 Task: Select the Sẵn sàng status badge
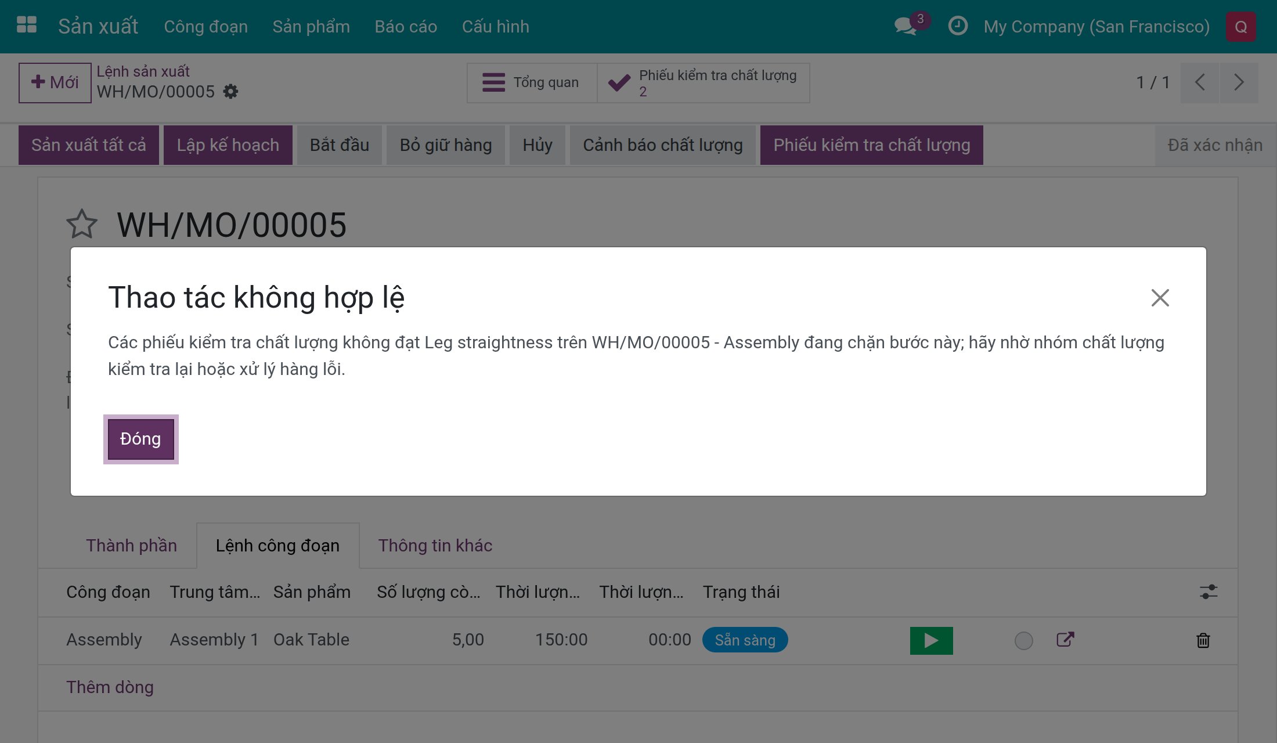745,640
